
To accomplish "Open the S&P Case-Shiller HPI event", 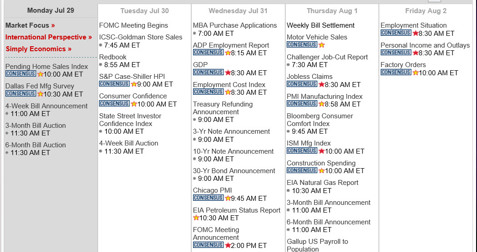I will point(132,77).
